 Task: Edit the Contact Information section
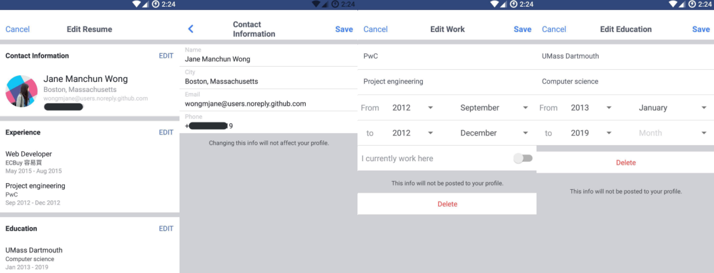click(x=166, y=56)
